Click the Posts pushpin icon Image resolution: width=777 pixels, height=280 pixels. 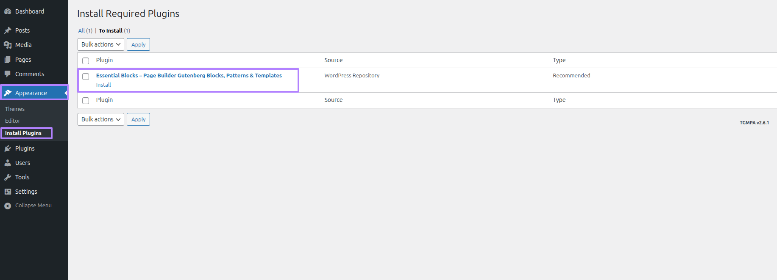(8, 30)
